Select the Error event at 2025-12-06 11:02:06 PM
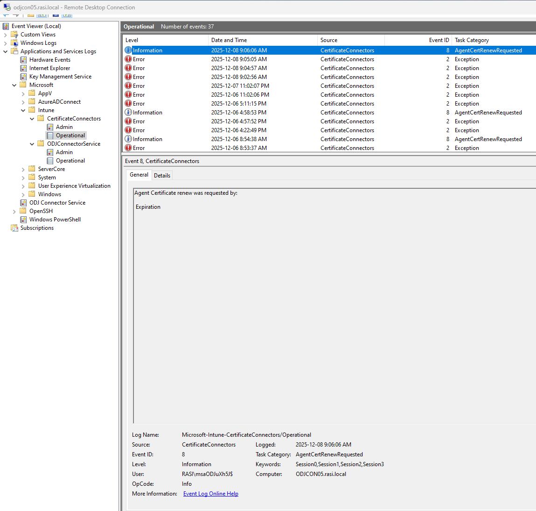 (329, 95)
